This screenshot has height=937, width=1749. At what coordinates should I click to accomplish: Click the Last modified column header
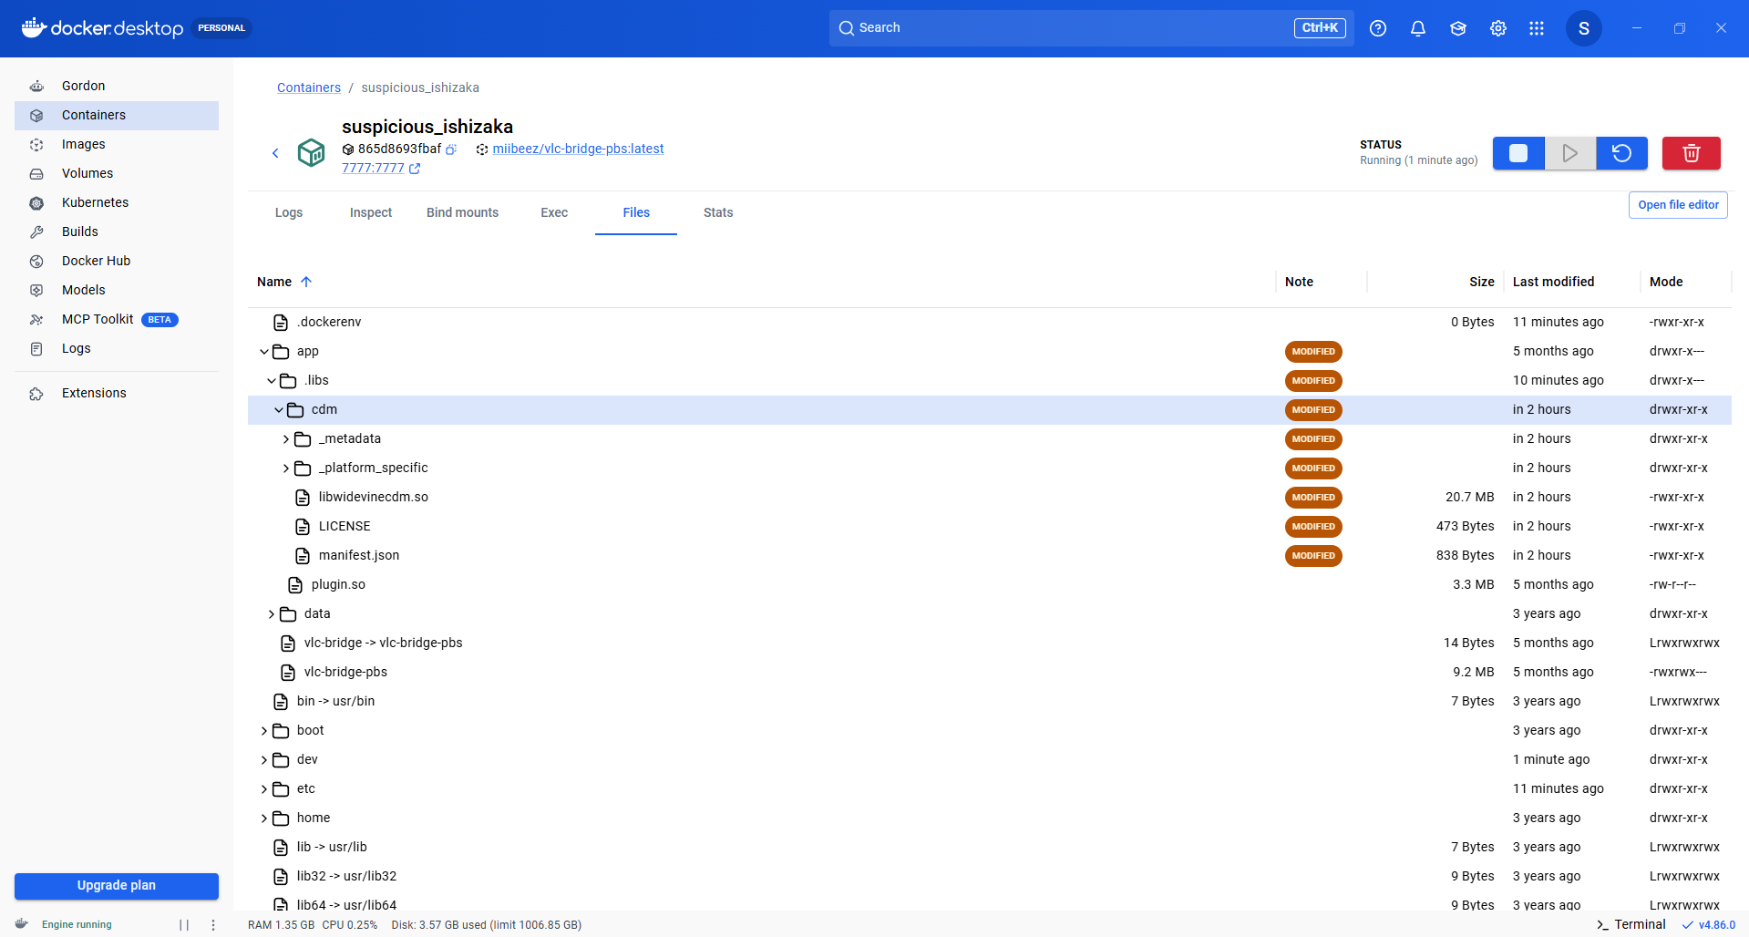click(x=1553, y=282)
